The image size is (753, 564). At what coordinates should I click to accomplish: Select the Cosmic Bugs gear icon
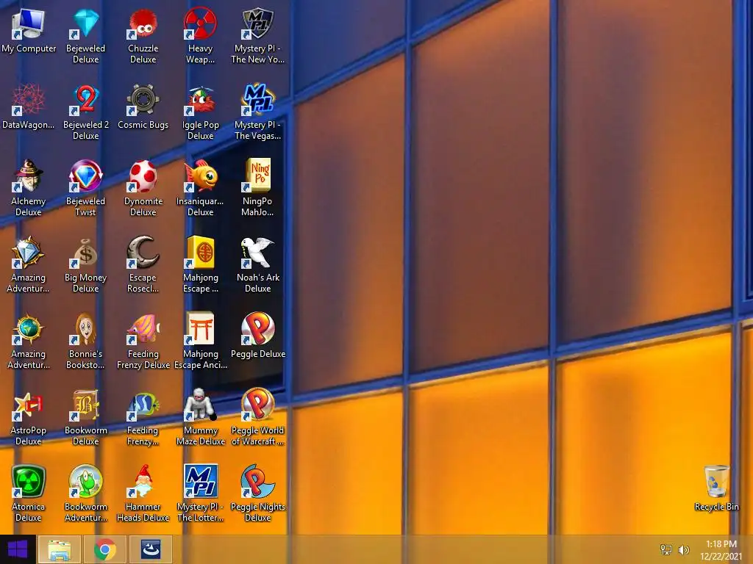point(143,100)
